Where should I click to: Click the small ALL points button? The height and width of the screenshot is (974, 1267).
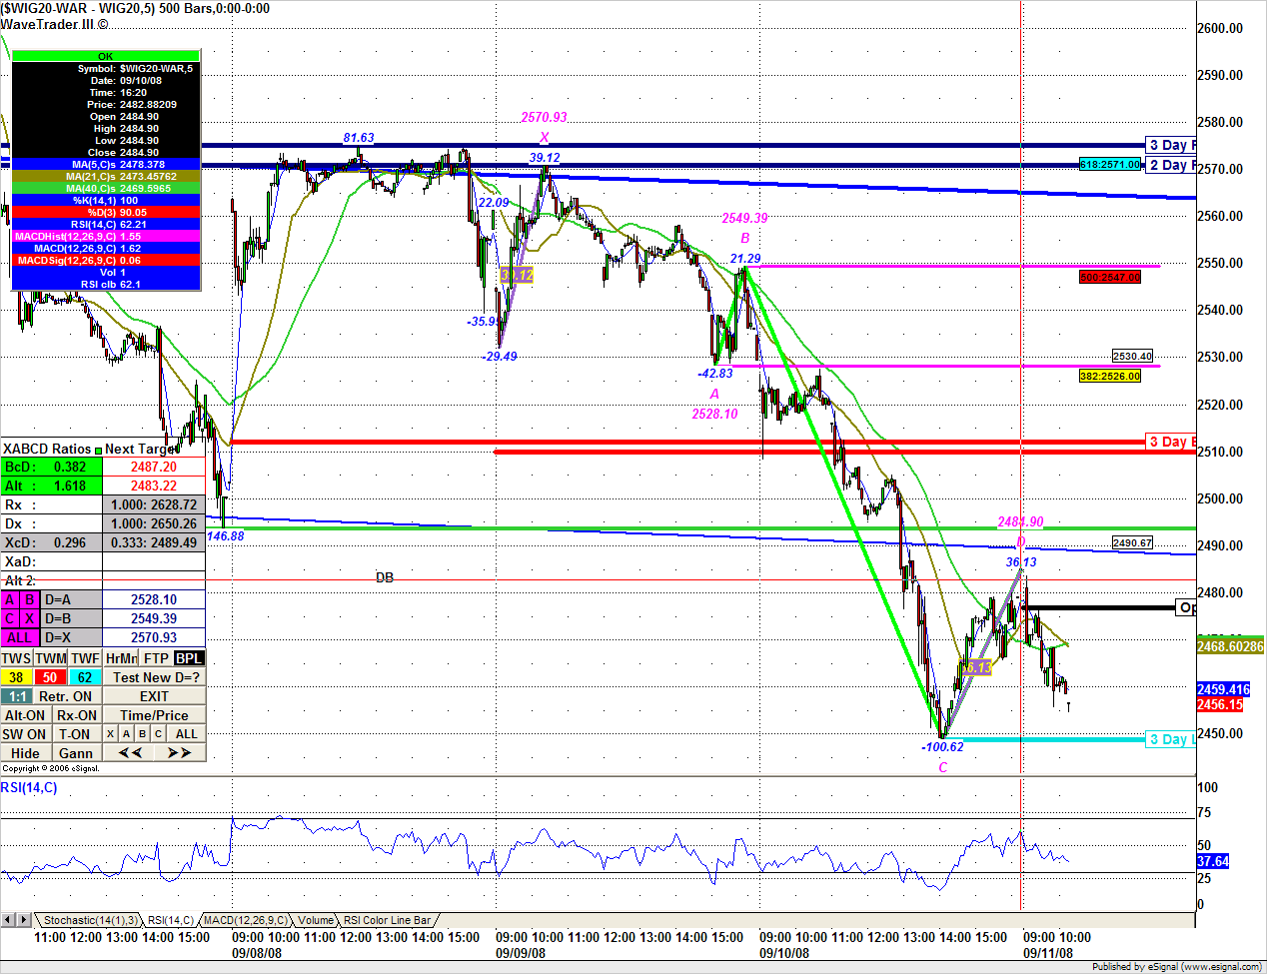click(x=187, y=734)
